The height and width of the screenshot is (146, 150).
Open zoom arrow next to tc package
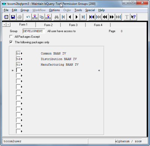[22, 53]
